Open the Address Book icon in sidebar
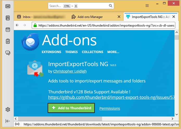The width and height of the screenshot is (181, 129). point(8,18)
